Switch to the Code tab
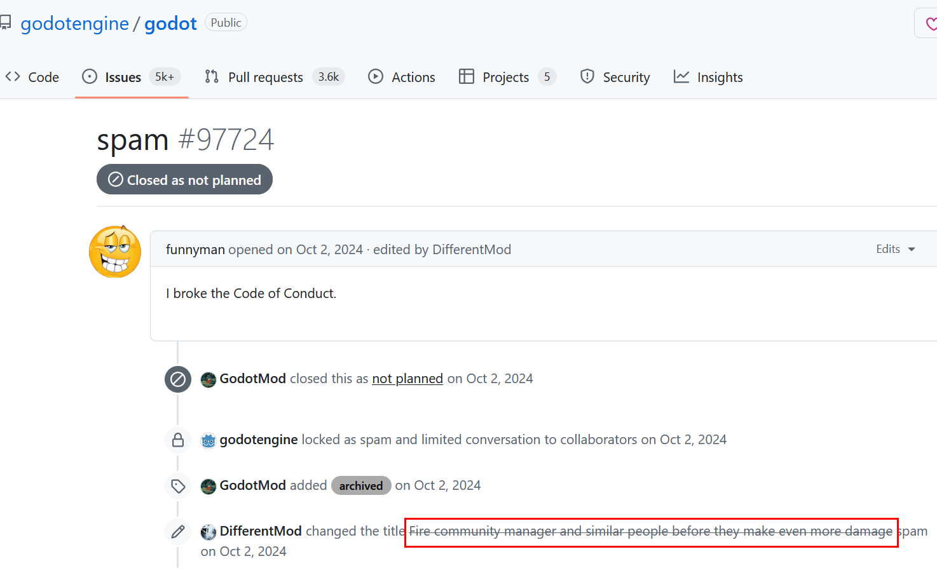 coord(44,76)
